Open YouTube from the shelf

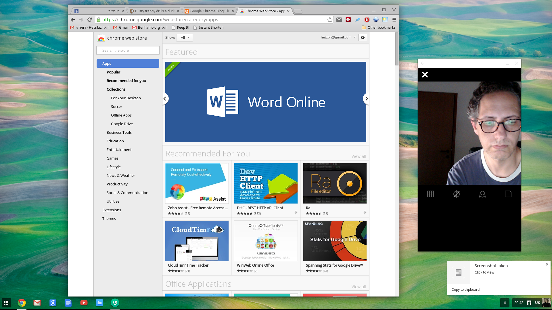[84, 303]
